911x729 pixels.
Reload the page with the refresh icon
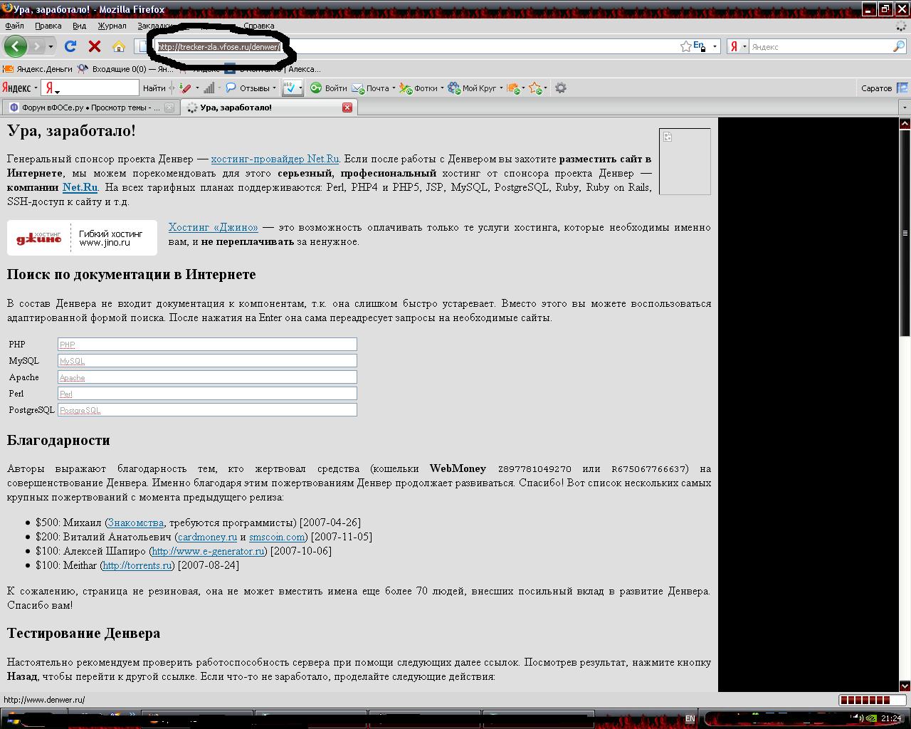click(x=70, y=46)
